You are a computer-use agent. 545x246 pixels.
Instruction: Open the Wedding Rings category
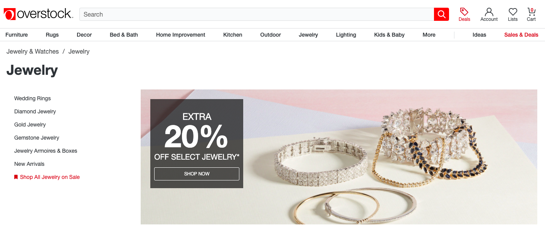(32, 98)
